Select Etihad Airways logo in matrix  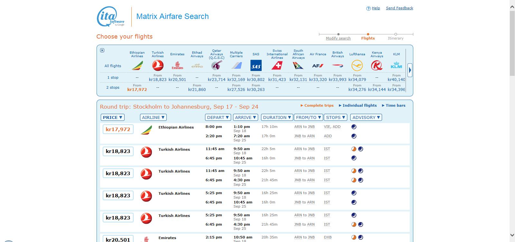[x=197, y=66]
